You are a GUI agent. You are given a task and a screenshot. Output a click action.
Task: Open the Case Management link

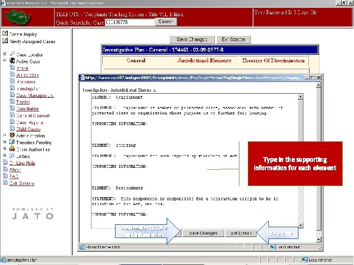point(35,96)
